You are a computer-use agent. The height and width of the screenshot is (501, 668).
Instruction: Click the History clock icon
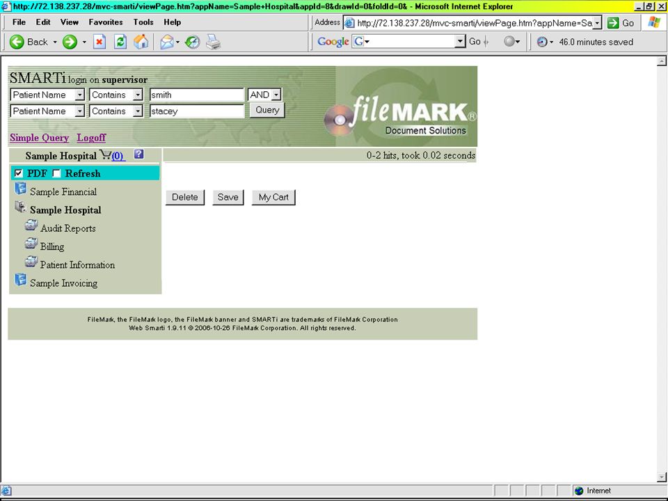pyautogui.click(x=193, y=42)
